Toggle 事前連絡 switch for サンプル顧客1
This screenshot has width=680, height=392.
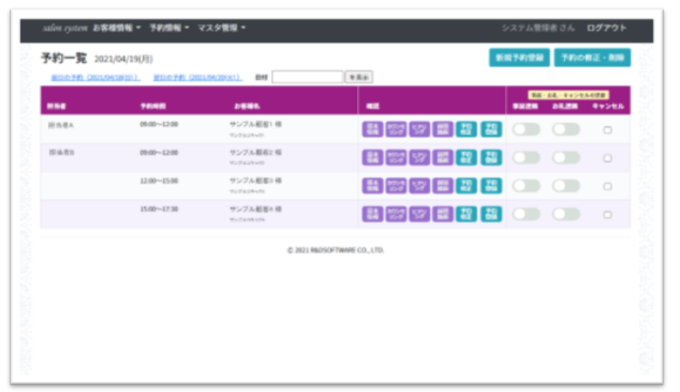pos(526,129)
